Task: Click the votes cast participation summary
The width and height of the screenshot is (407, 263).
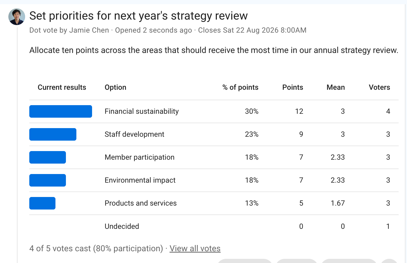Action: 96,248
